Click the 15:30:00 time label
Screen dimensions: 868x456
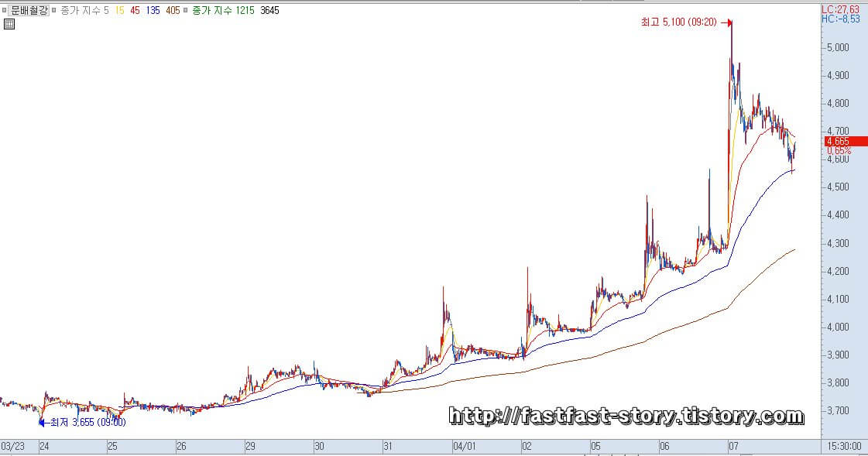845,446
